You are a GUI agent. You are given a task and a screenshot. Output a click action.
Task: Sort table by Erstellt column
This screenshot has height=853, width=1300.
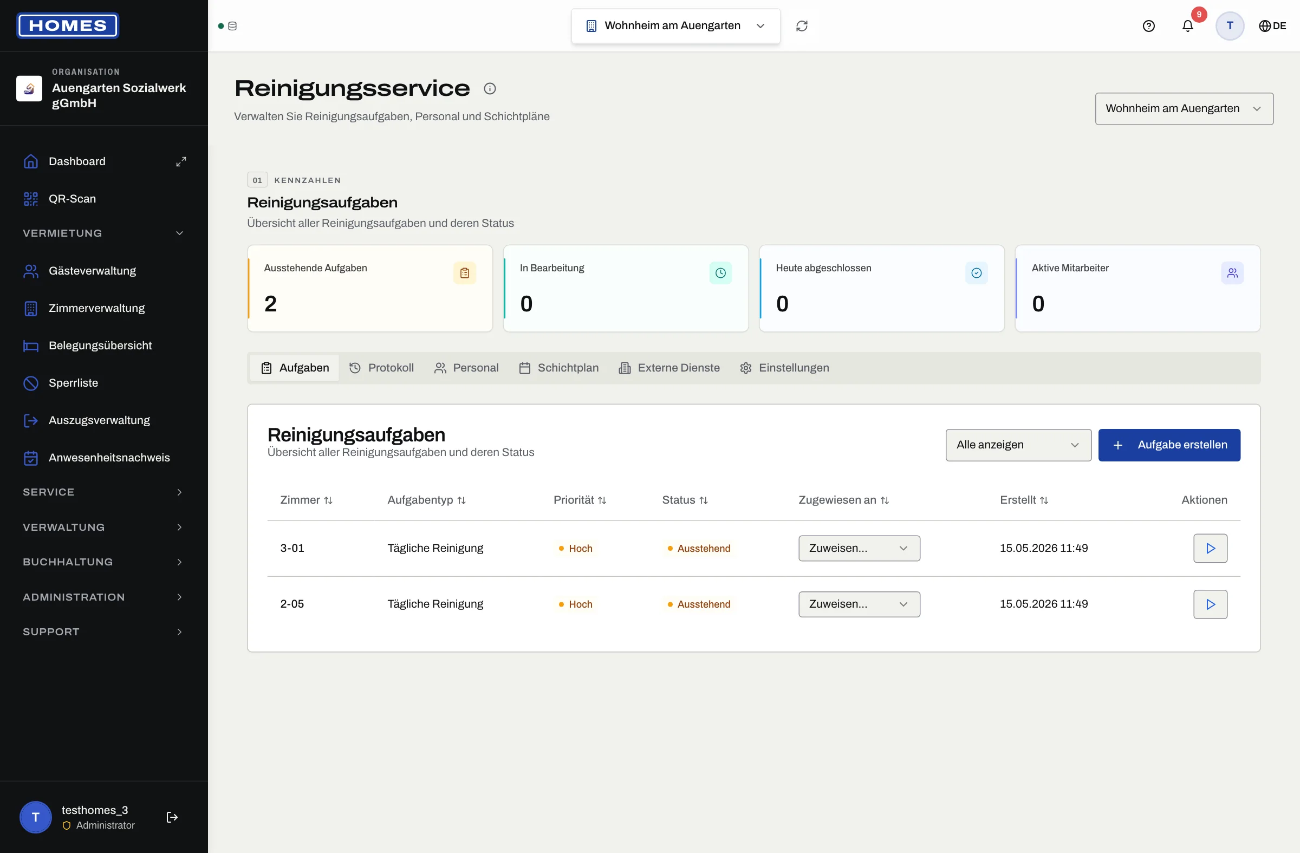(x=1024, y=500)
